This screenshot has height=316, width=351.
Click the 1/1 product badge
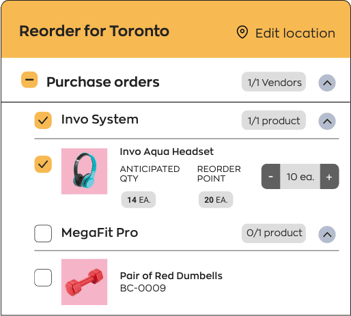(274, 120)
